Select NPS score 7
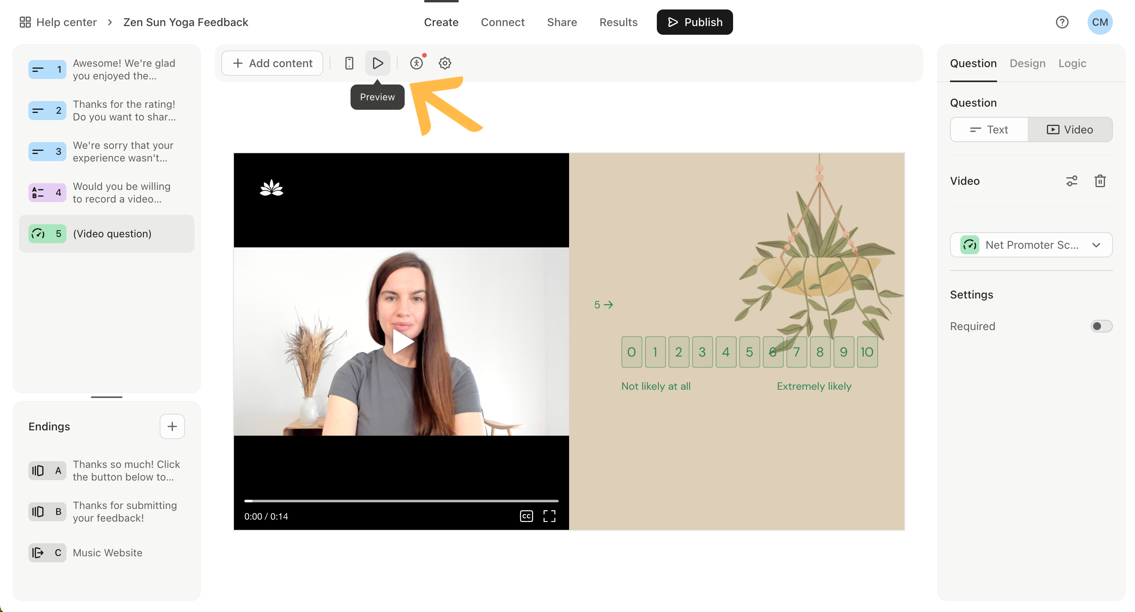The height and width of the screenshot is (612, 1135). [x=797, y=352]
